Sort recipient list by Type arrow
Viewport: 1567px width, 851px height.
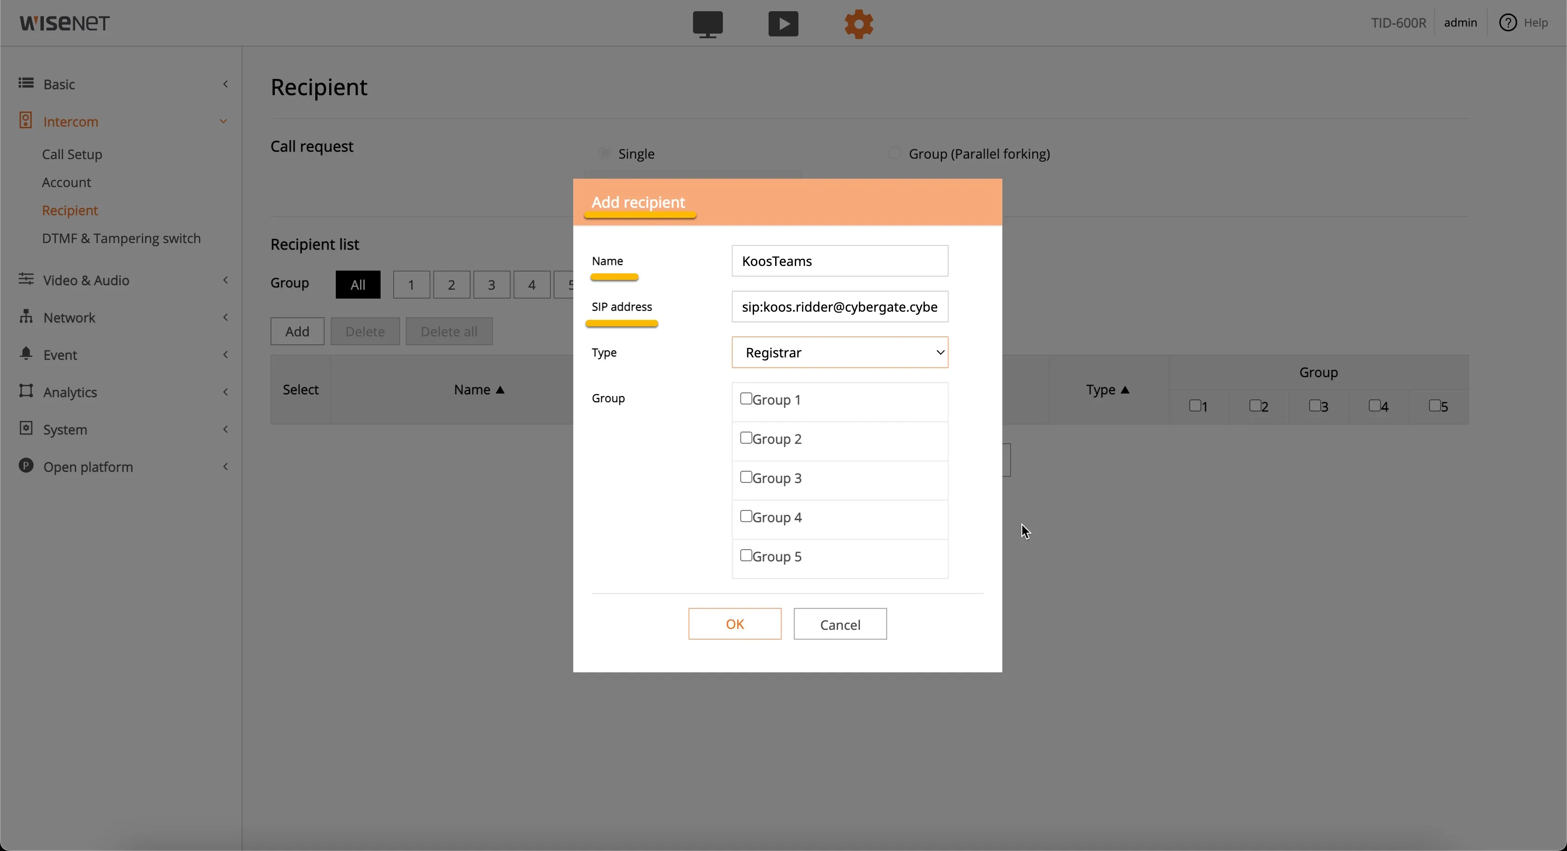1125,390
